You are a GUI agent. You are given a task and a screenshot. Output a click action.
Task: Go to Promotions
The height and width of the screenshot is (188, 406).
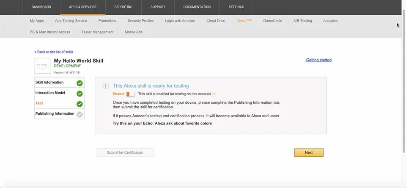pyautogui.click(x=107, y=21)
